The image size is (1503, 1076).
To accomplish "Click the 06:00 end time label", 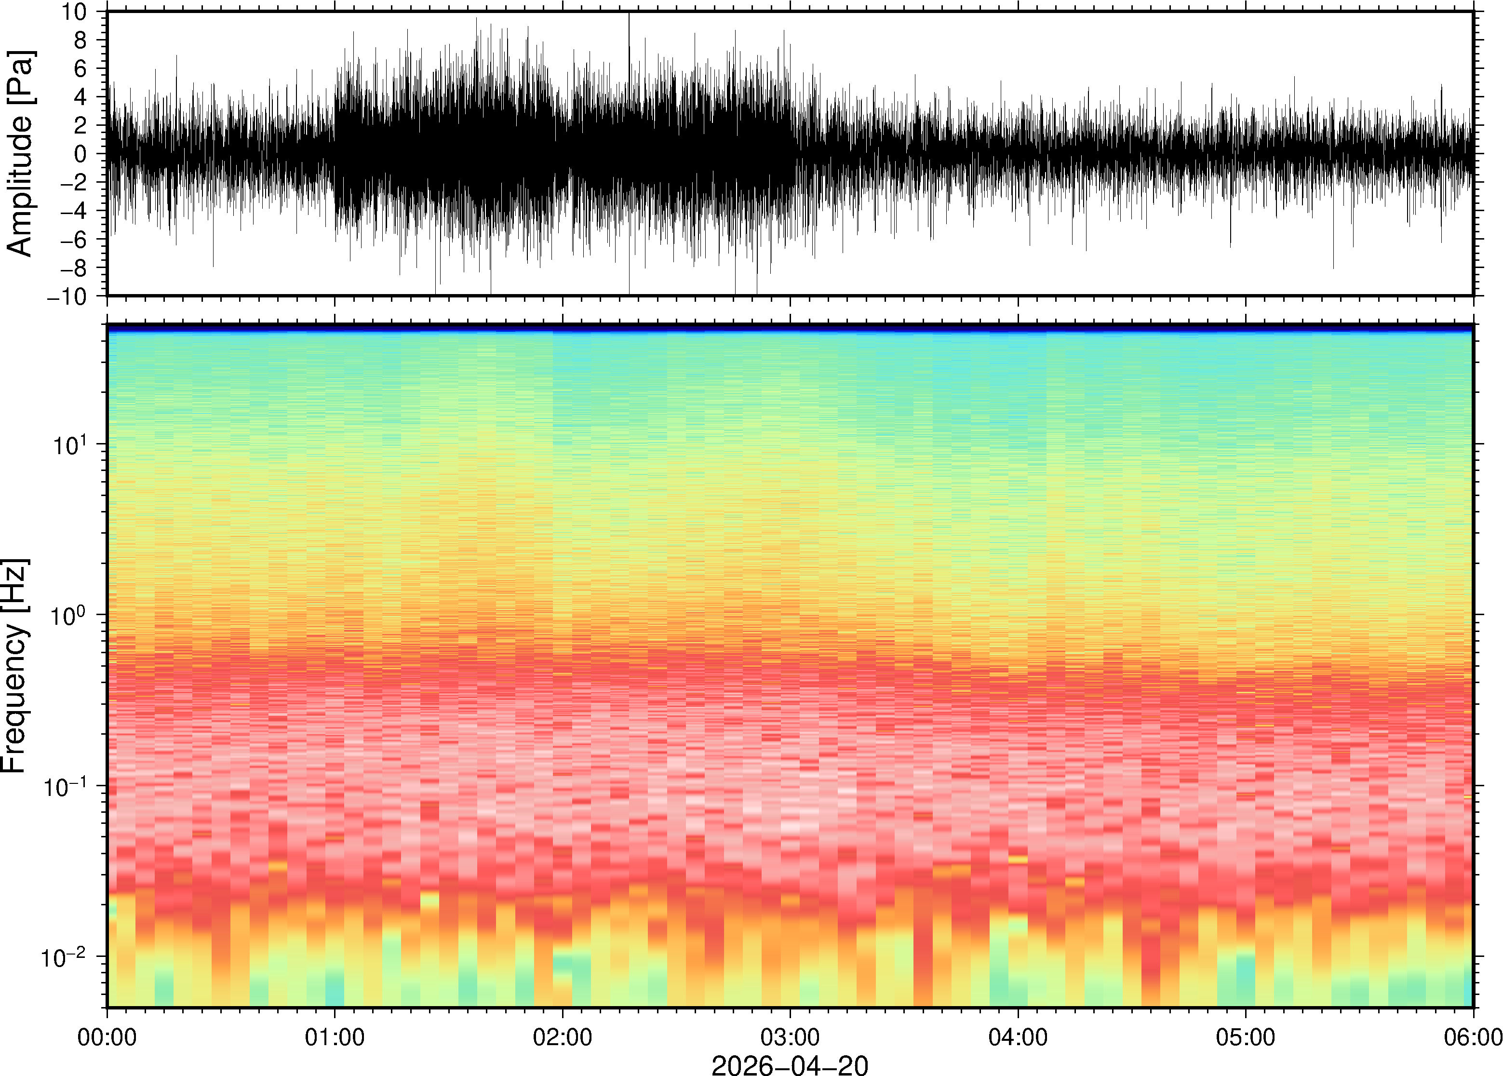I will [x=1473, y=1037].
